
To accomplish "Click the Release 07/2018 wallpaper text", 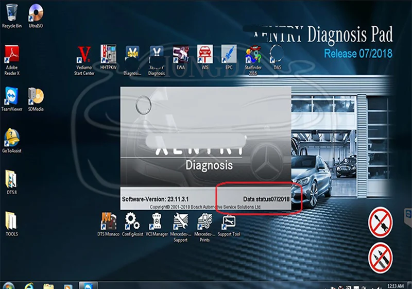I will click(358, 54).
